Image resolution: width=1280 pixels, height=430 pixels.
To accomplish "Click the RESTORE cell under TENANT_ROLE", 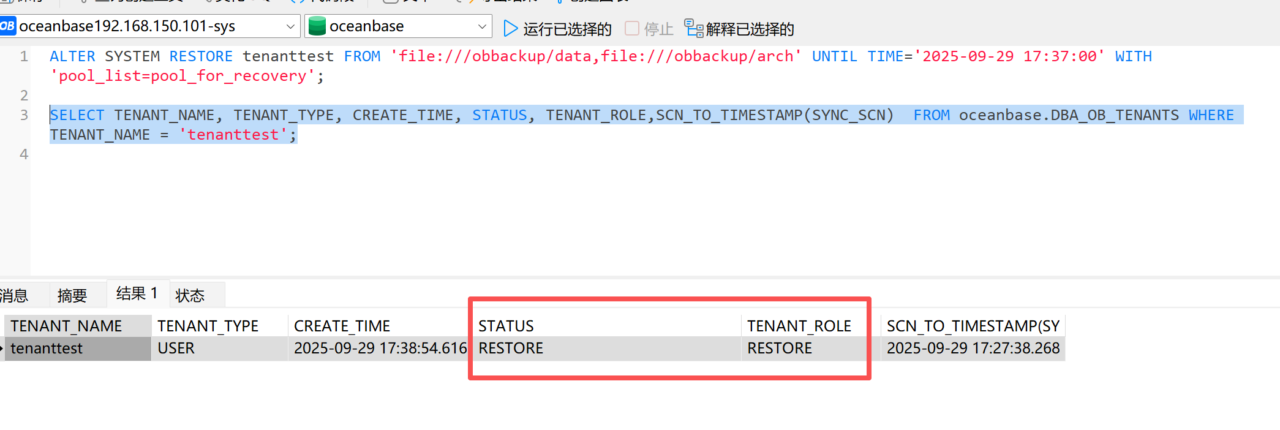I will click(x=779, y=348).
